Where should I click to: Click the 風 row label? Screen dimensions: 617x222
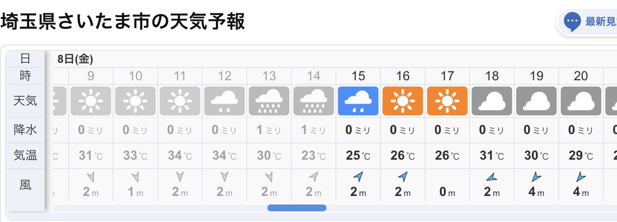25,185
